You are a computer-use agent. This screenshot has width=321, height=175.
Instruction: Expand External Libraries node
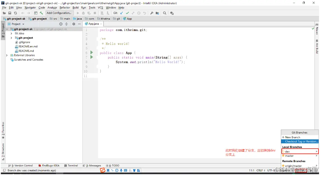pos(7,55)
